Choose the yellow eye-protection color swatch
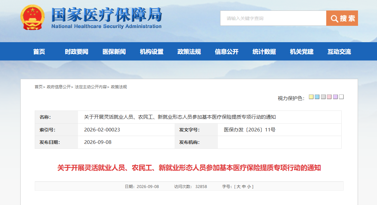377x205 pixels. click(x=311, y=97)
